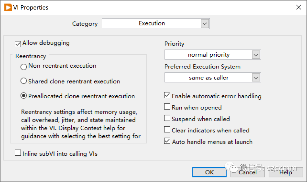Open Preferred Execution System dropdown
Image resolution: width=307 pixels, height=182 pixels.
point(256,78)
